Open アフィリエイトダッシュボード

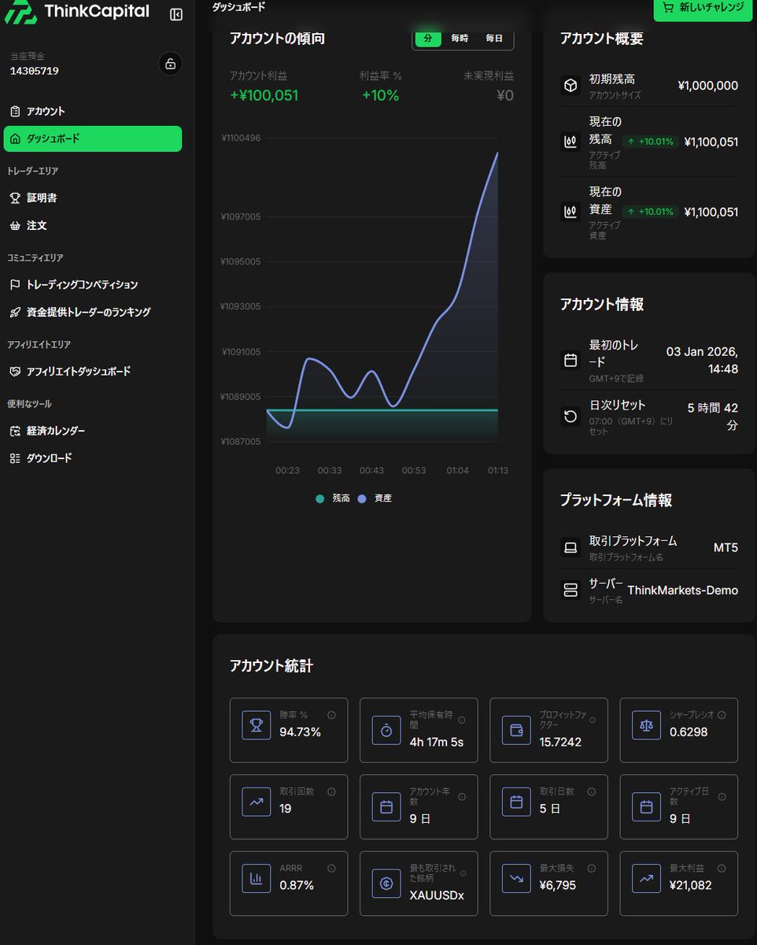93,371
